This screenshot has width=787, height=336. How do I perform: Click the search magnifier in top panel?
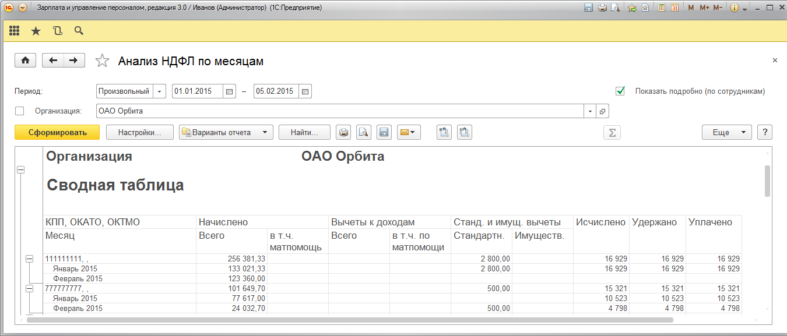(79, 31)
